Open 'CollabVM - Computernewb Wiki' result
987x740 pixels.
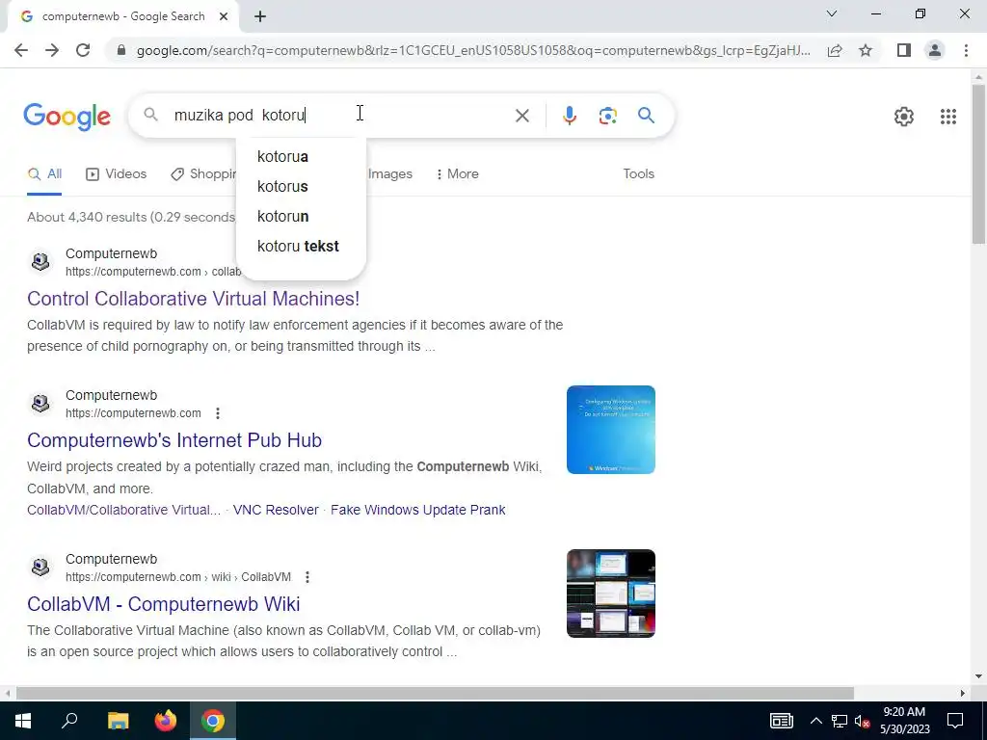pos(164,604)
